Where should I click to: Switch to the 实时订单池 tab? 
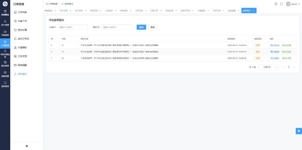pos(185,11)
